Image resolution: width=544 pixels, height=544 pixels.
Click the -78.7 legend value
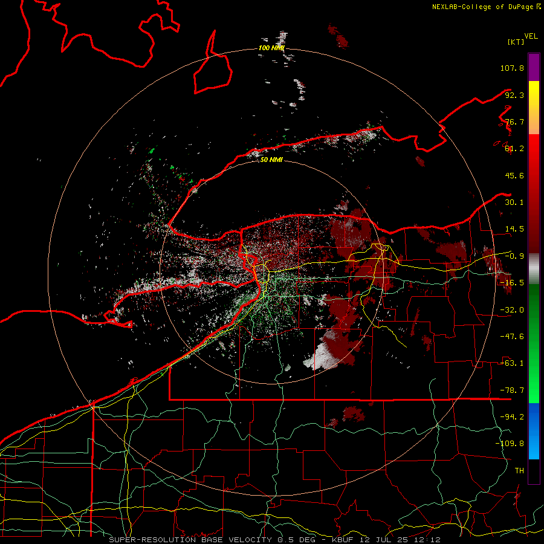coord(512,390)
